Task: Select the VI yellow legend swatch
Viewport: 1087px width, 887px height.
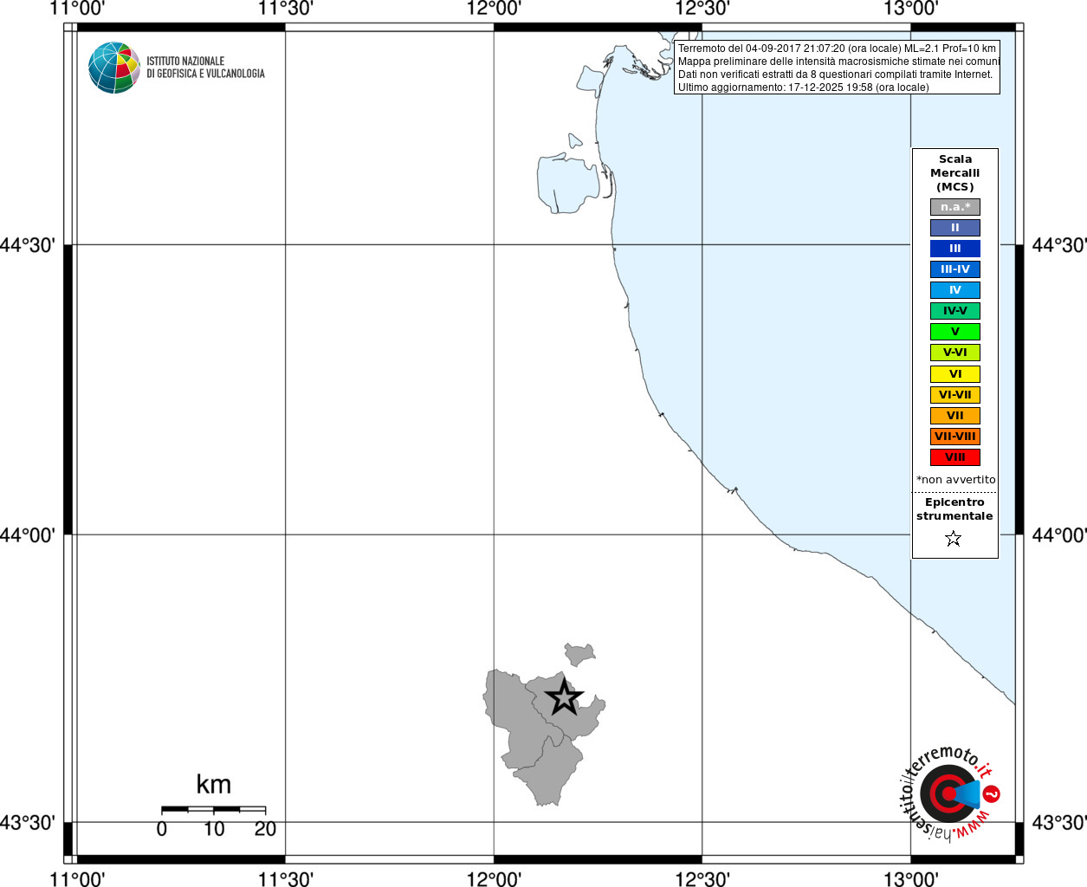Action: point(955,374)
